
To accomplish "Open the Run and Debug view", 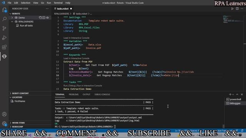I will coord(4,38).
